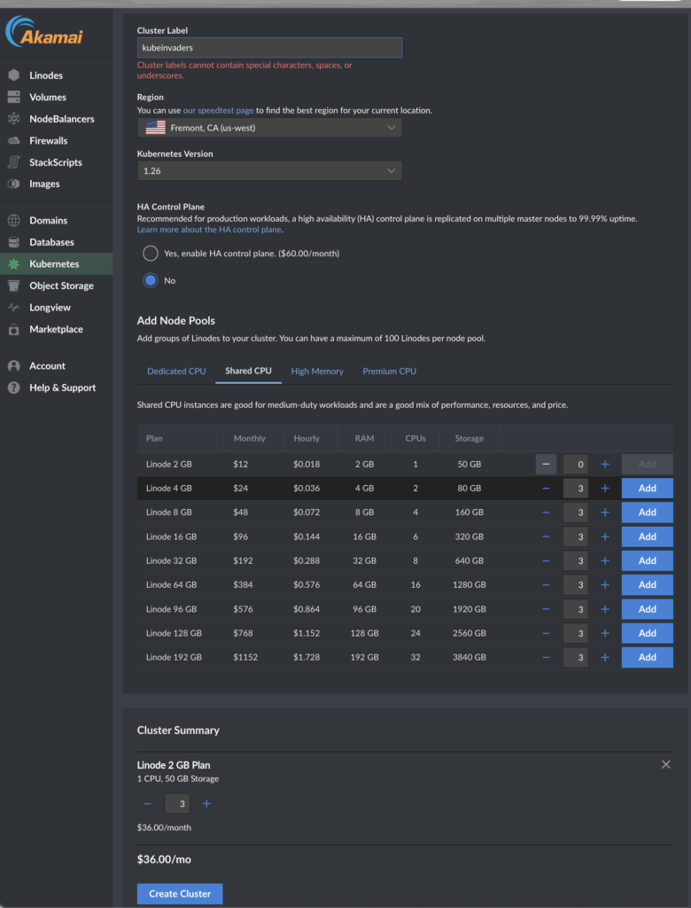Viewport: 691px width, 908px height.
Task: Open the Object Storage bucket icon
Action: click(14, 286)
